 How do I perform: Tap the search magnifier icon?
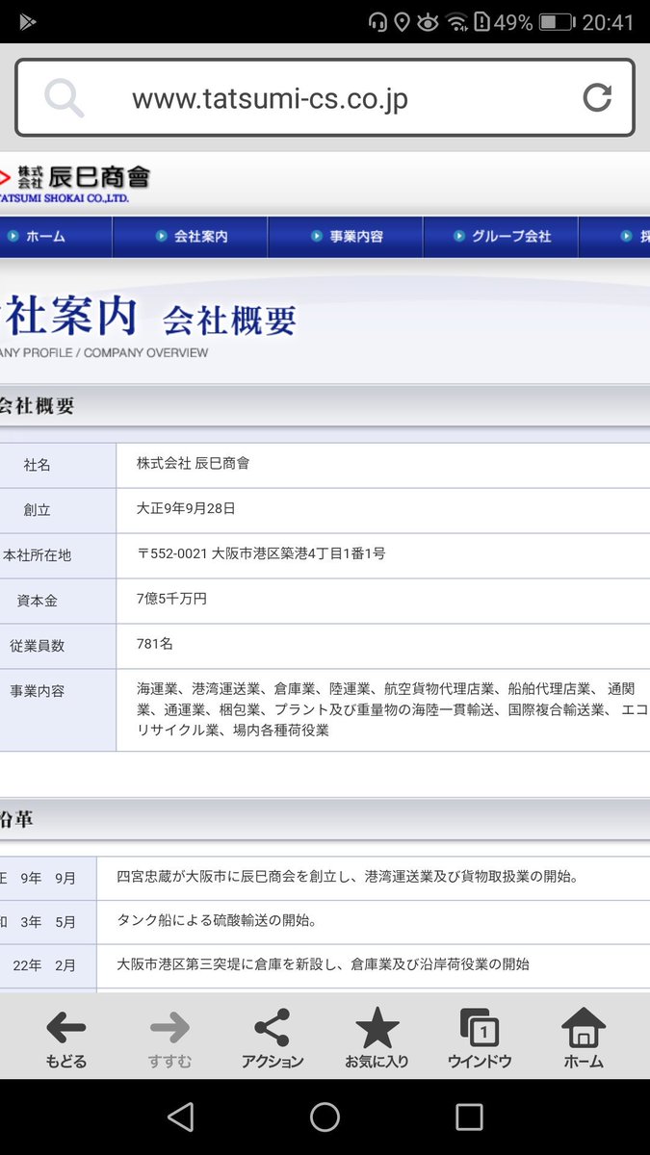click(64, 98)
